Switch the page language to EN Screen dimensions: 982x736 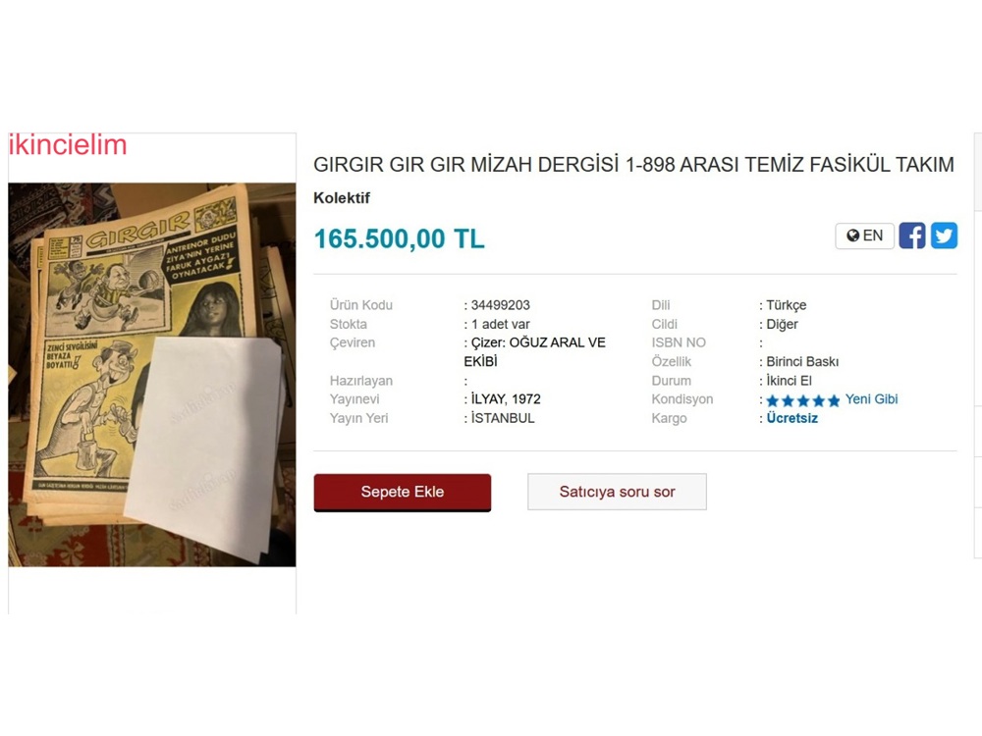(864, 236)
